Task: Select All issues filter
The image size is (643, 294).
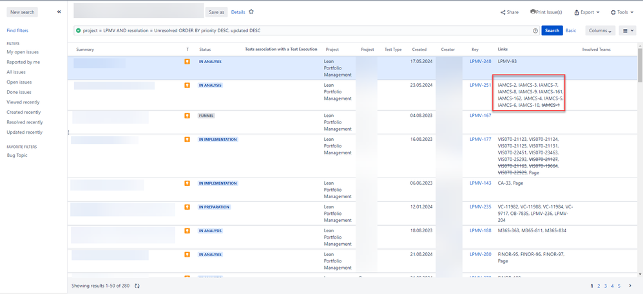Action: [x=16, y=72]
